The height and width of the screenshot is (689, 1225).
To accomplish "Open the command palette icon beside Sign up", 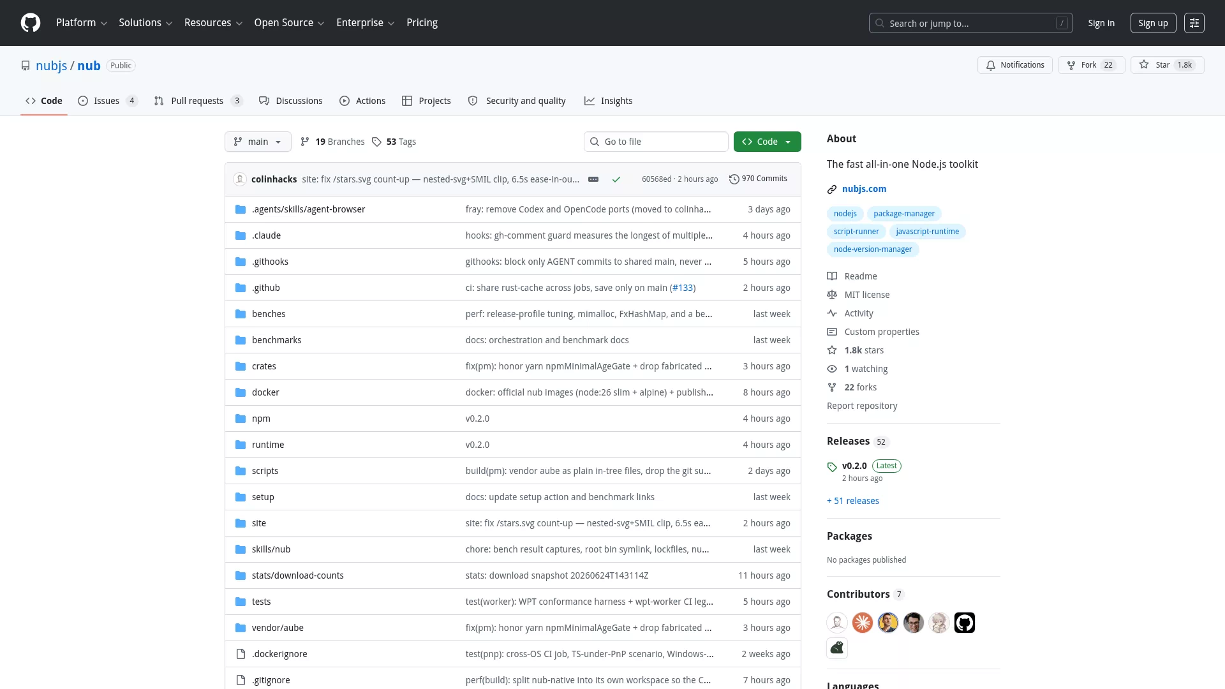I will (1194, 23).
